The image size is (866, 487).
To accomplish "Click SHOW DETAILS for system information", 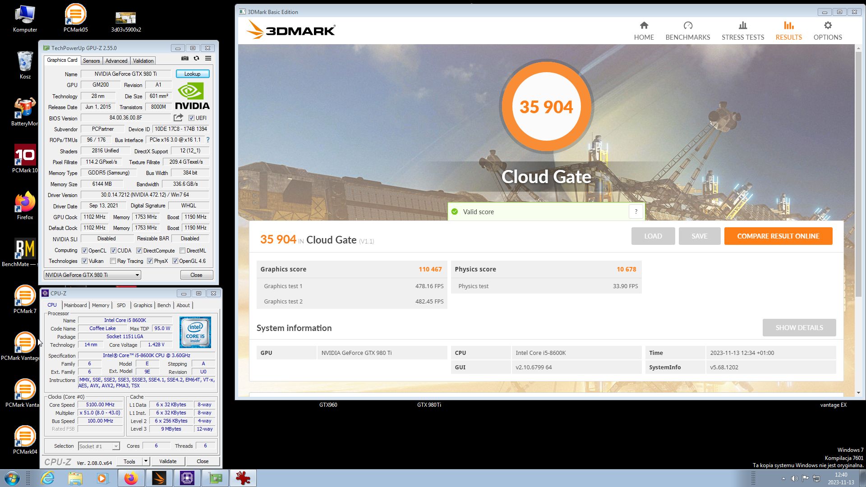I will [x=799, y=328].
